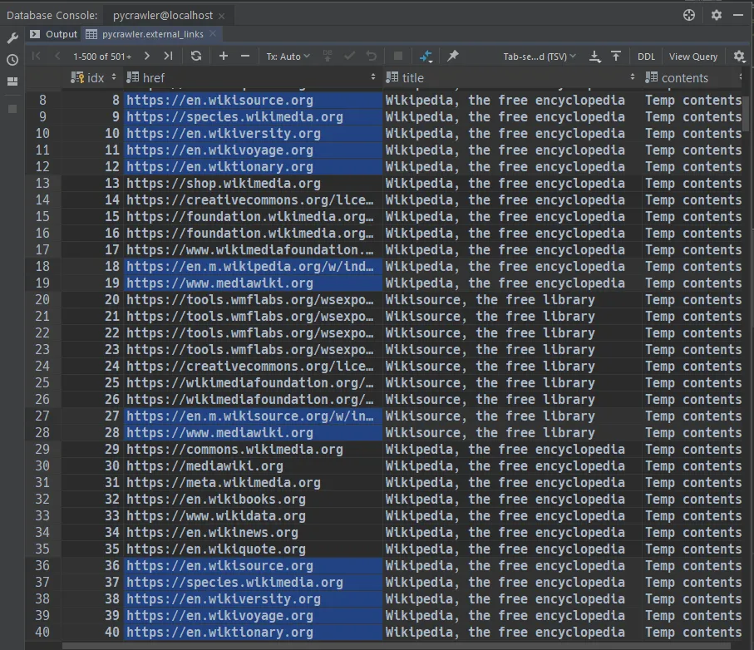Select href cell in row 27 en.m.wikisource.org
754x650 pixels.
tap(253, 416)
